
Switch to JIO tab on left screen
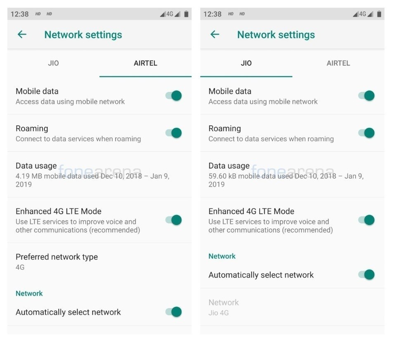tap(53, 63)
